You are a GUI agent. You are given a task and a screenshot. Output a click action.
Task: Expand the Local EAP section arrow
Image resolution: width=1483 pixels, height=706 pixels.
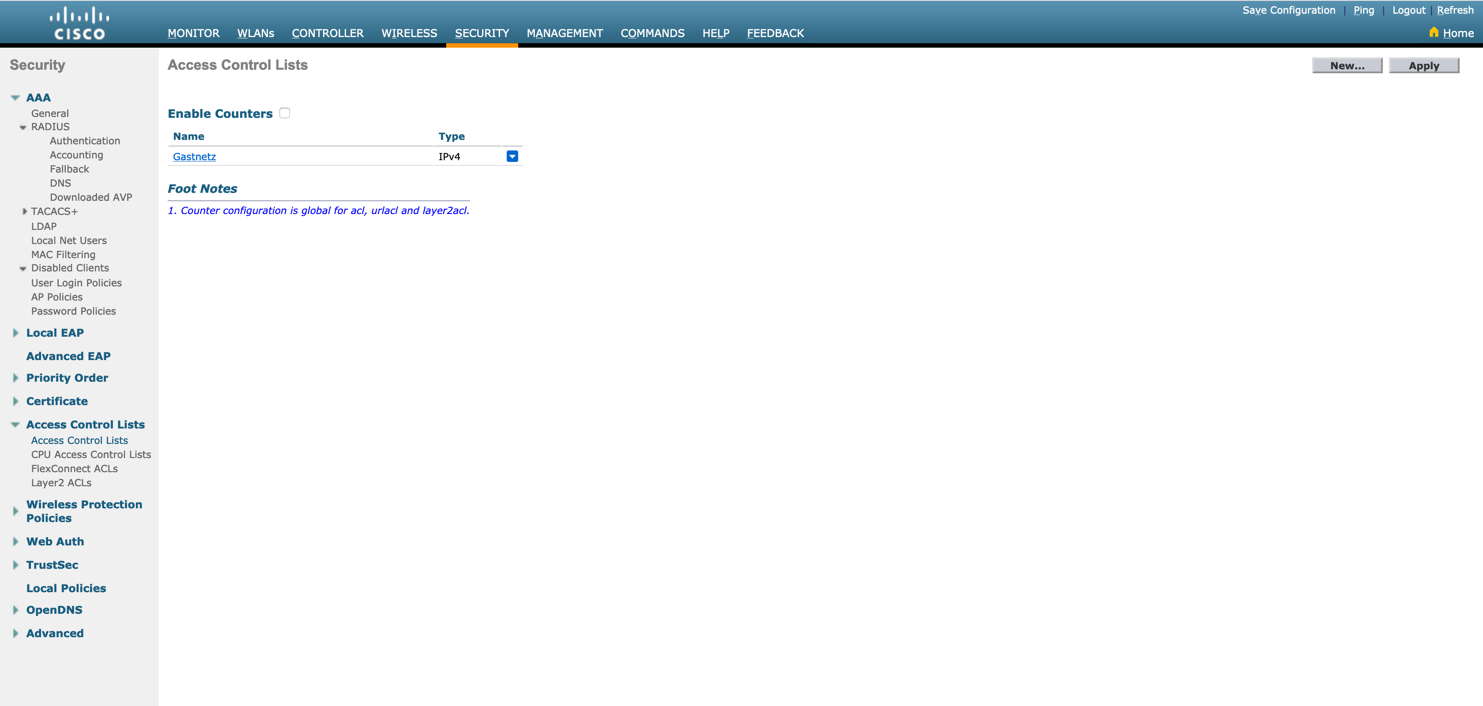15,333
